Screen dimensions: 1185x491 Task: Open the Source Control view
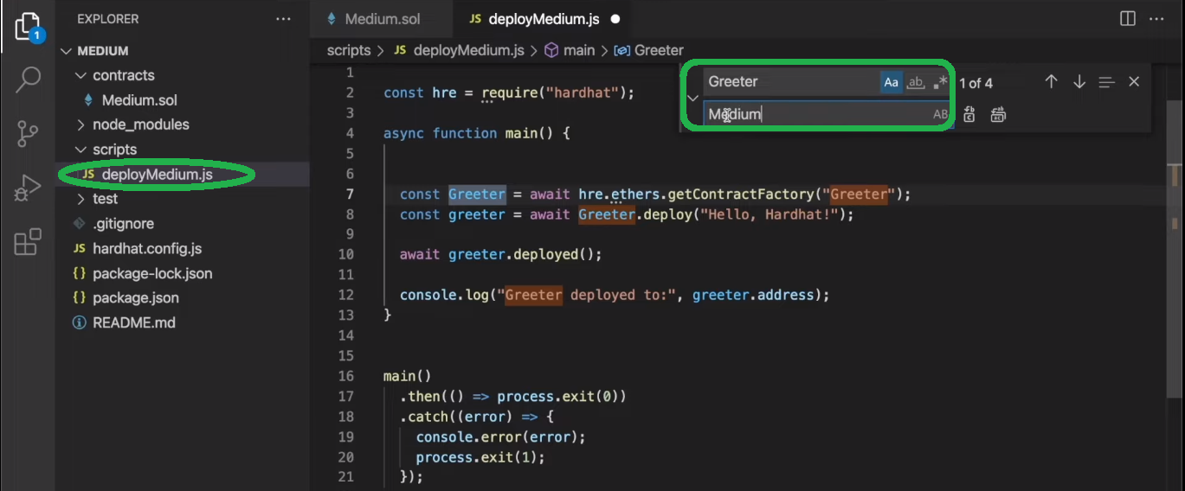pos(28,133)
